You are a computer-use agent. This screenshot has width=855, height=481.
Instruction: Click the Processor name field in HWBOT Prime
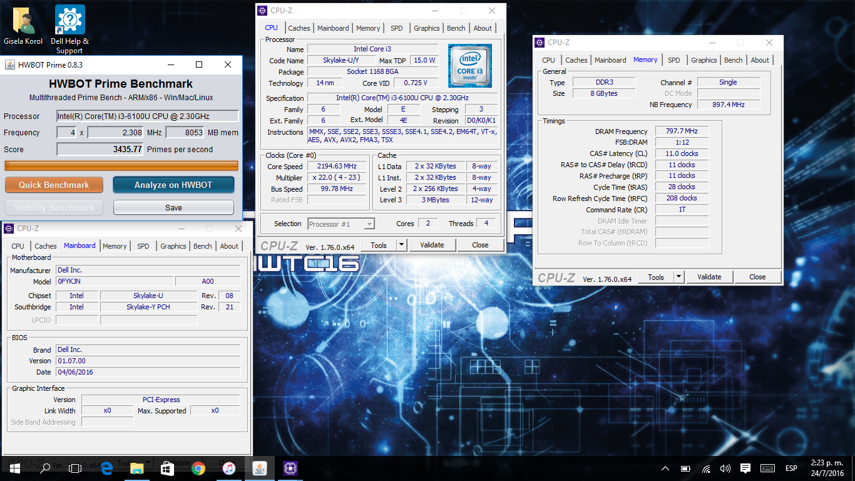click(148, 116)
